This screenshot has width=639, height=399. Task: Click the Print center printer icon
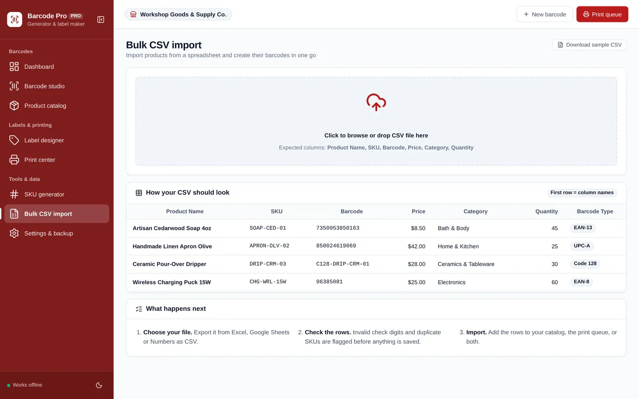coord(14,160)
